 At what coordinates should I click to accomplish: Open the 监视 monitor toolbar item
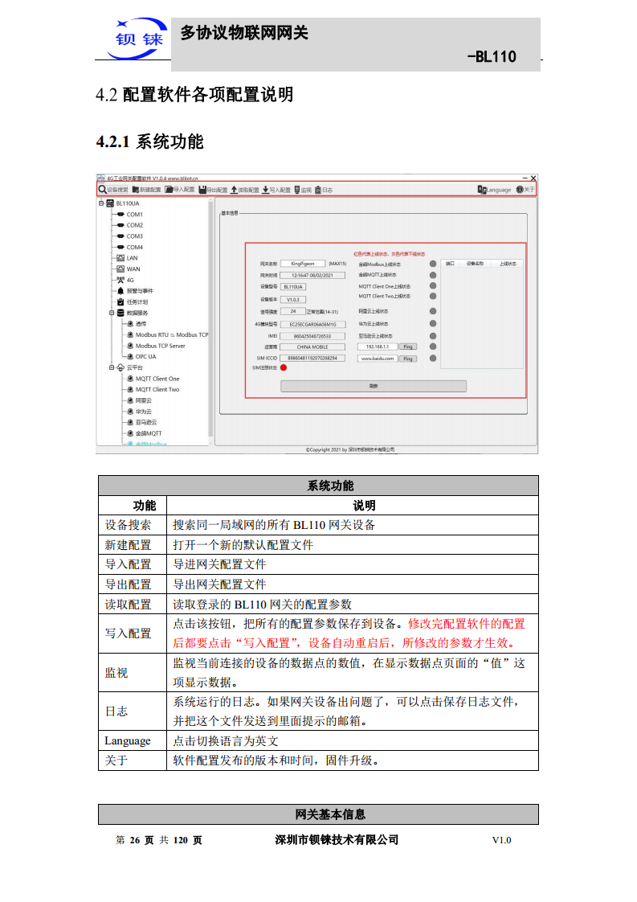(x=303, y=190)
